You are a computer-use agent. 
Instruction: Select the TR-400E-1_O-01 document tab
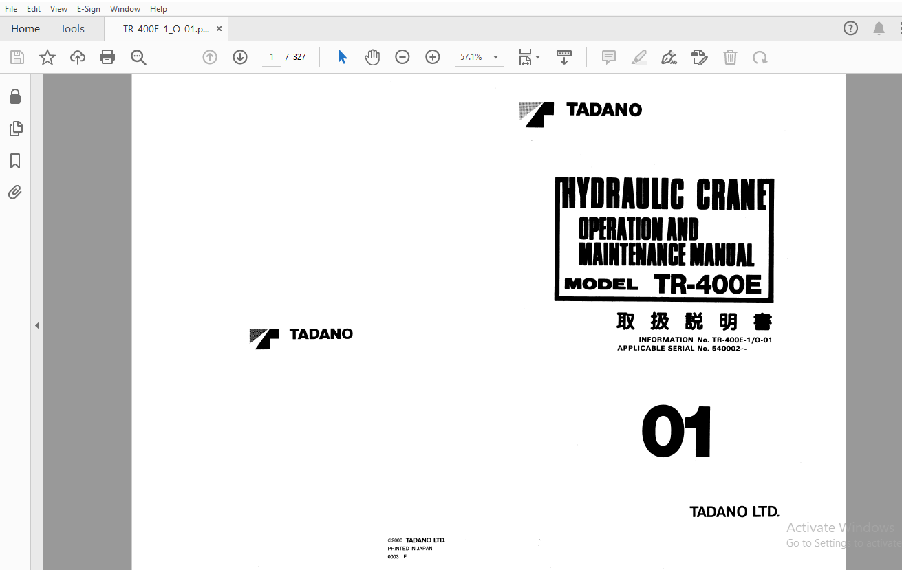coord(166,29)
